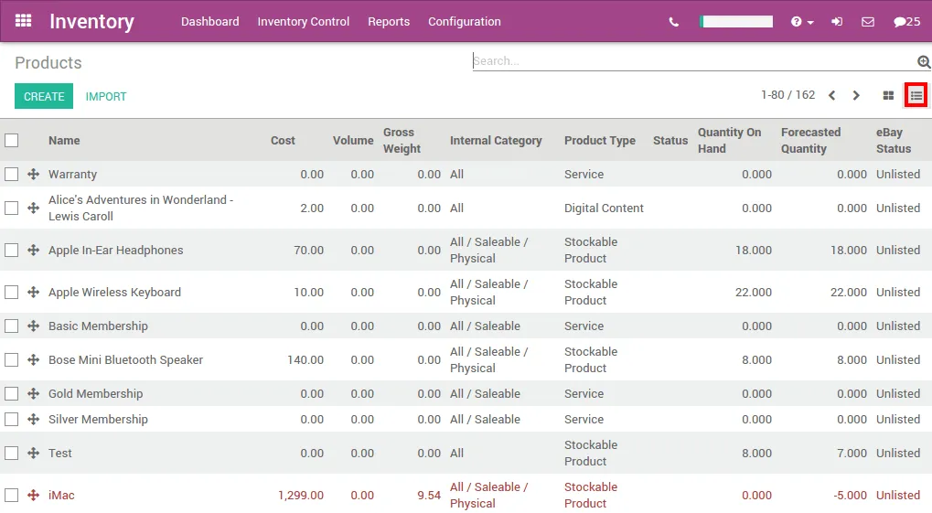Image resolution: width=932 pixels, height=513 pixels.
Task: Click the search magnifier icon
Action: pyautogui.click(x=924, y=61)
